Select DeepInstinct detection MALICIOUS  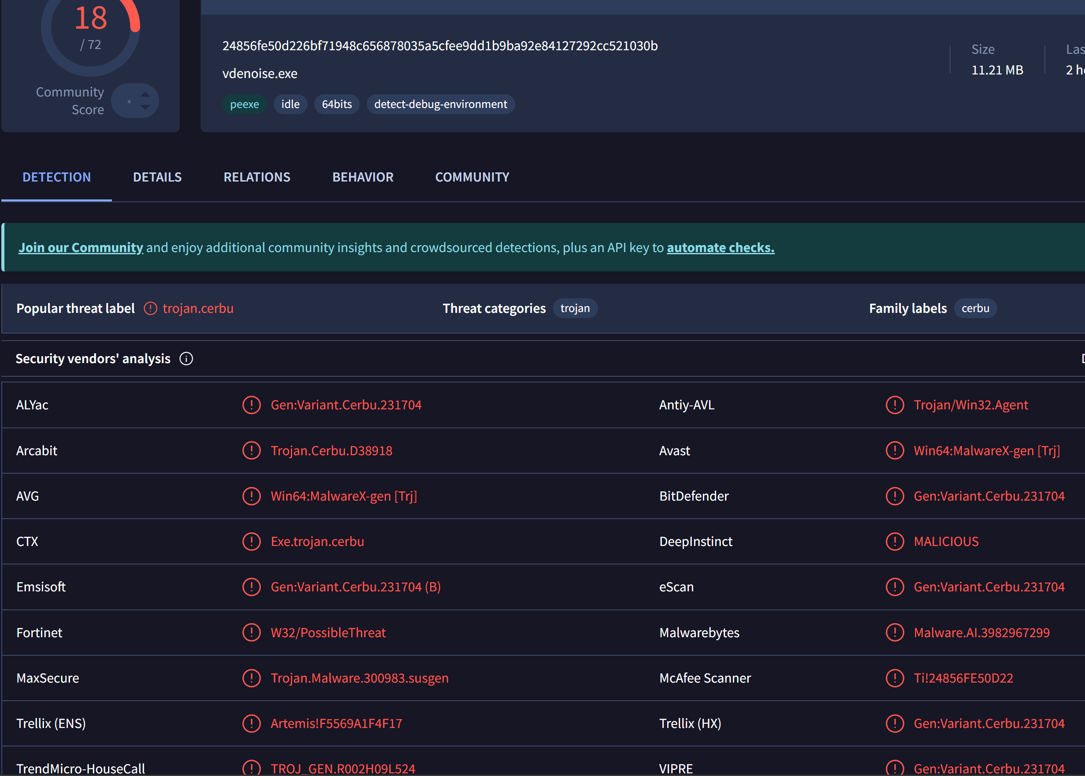[946, 542]
